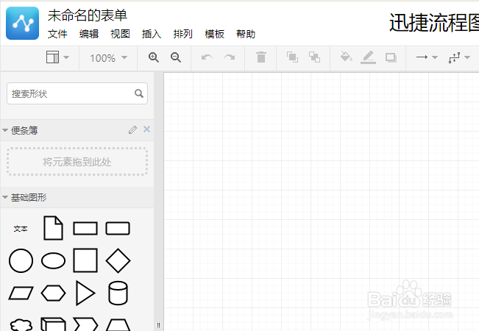
Task: Close the 便条簿 scratchpad panel
Action: pyautogui.click(x=146, y=129)
